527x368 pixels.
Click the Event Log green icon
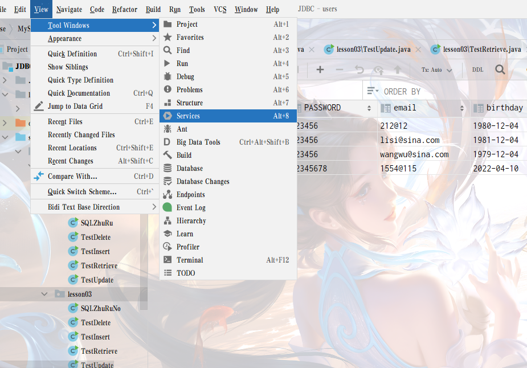coord(168,208)
